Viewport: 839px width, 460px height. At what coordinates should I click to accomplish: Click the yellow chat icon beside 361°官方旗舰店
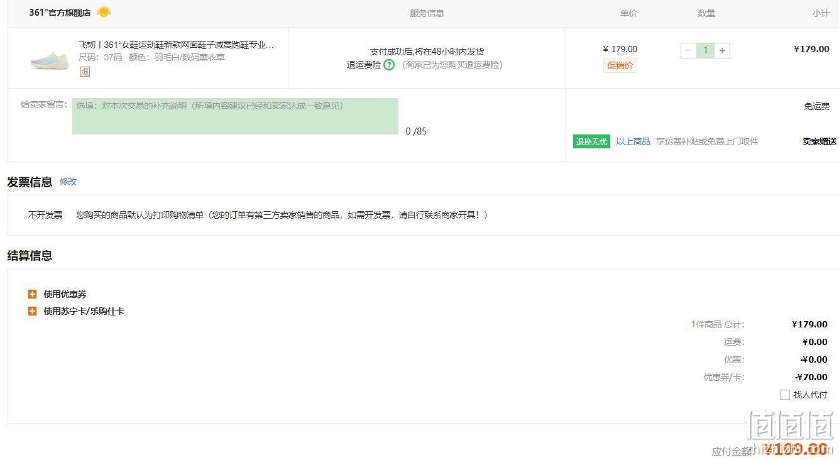point(104,12)
